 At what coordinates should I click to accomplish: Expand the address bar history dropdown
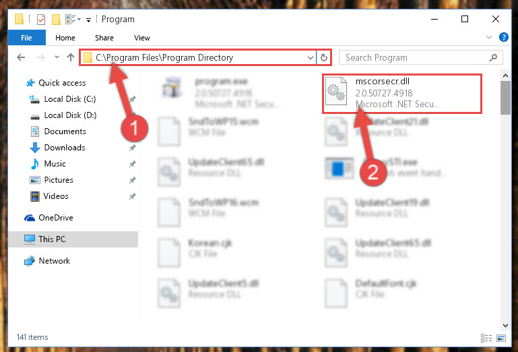tap(311, 58)
